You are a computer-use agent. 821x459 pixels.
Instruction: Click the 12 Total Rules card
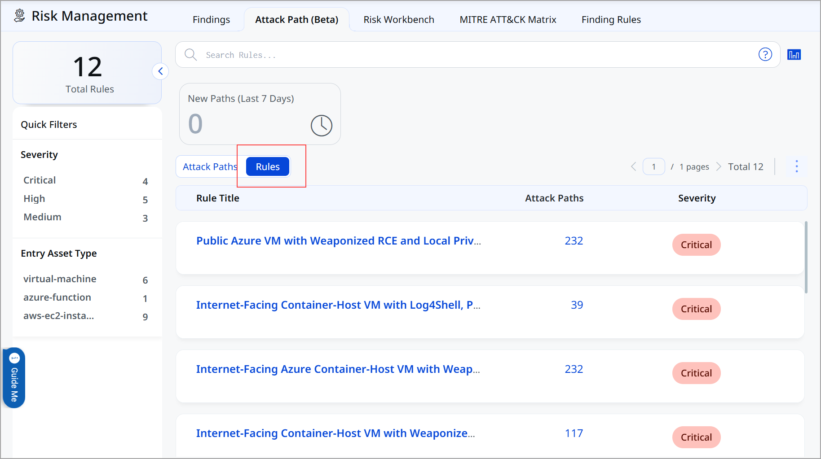87,73
